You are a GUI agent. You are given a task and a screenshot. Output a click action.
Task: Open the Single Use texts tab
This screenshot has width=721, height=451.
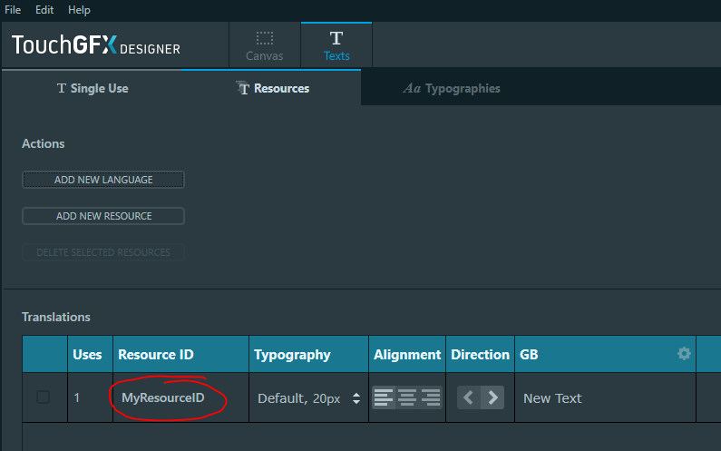93,88
